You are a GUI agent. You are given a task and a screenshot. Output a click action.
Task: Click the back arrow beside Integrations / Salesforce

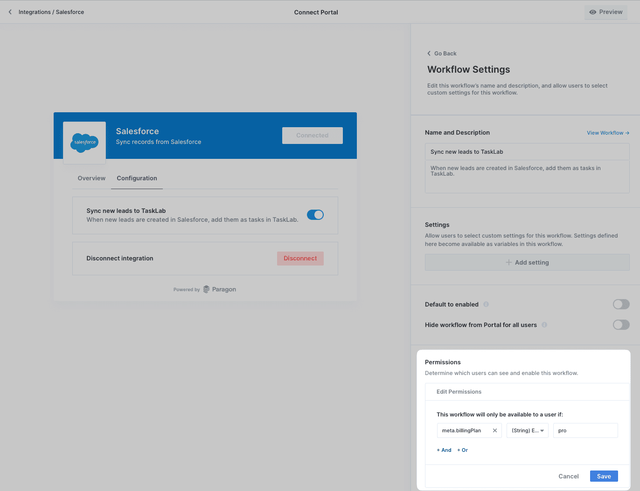pyautogui.click(x=10, y=12)
